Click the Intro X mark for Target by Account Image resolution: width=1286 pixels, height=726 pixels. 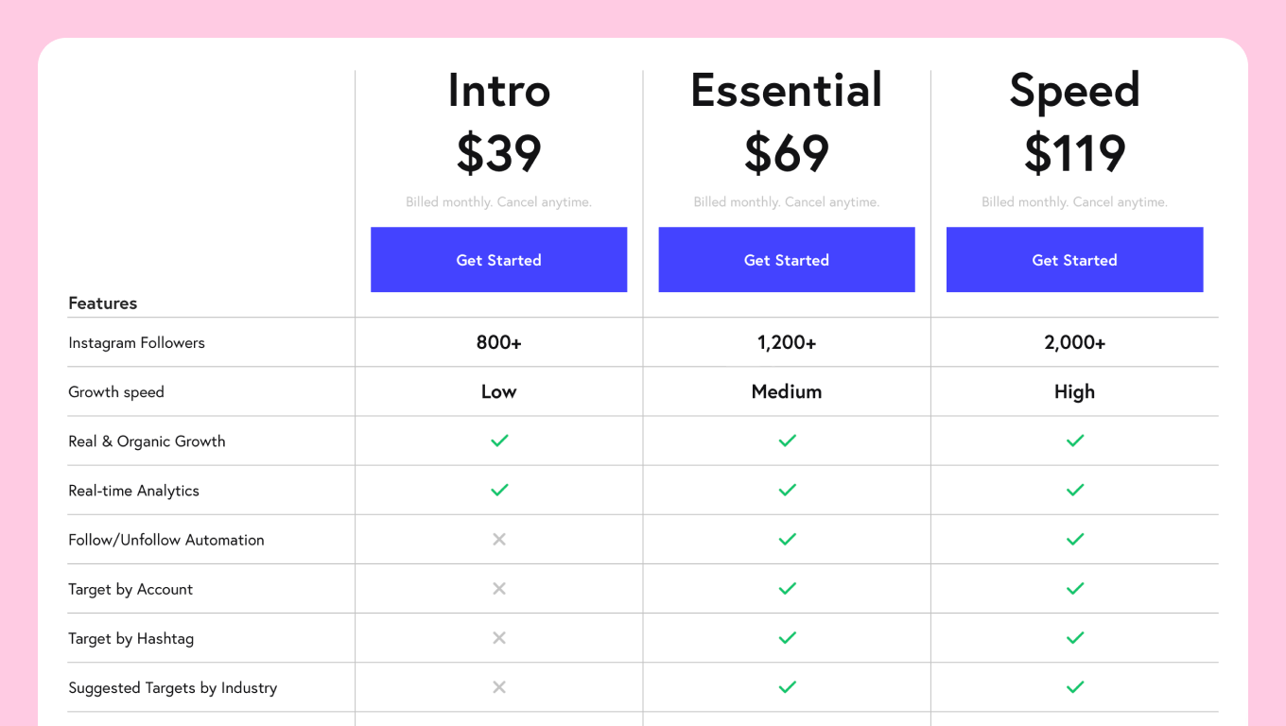pyautogui.click(x=499, y=588)
